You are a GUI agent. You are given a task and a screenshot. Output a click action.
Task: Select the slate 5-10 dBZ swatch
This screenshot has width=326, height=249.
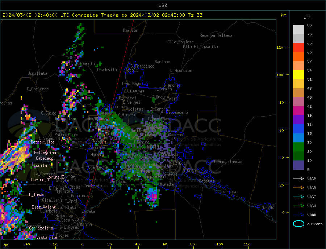click(x=298, y=165)
